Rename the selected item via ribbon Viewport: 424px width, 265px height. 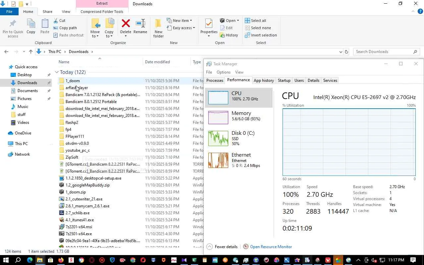tap(140, 26)
